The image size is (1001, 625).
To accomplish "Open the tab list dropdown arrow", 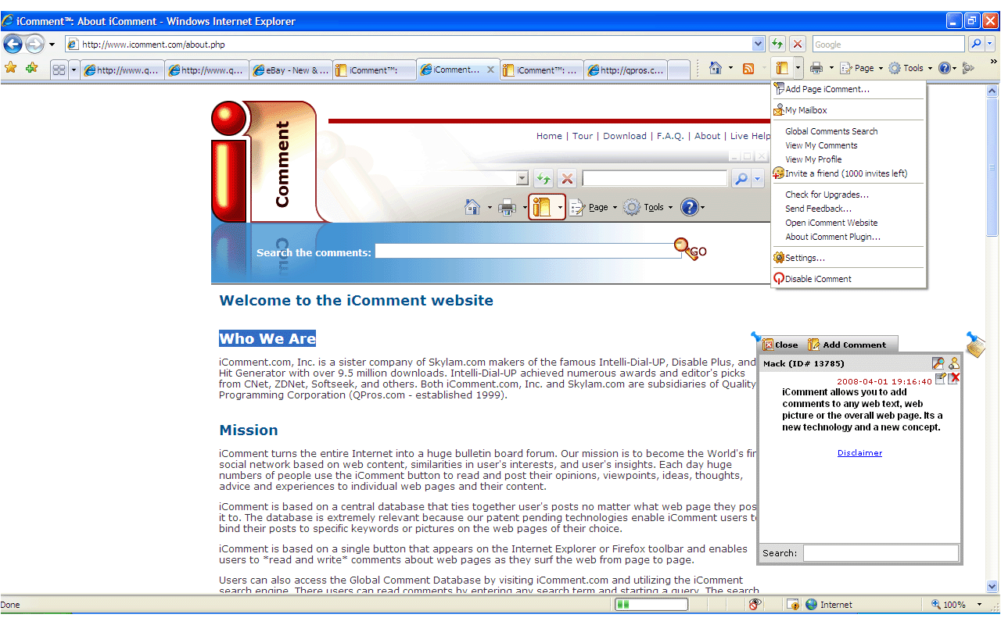I will pos(74,70).
